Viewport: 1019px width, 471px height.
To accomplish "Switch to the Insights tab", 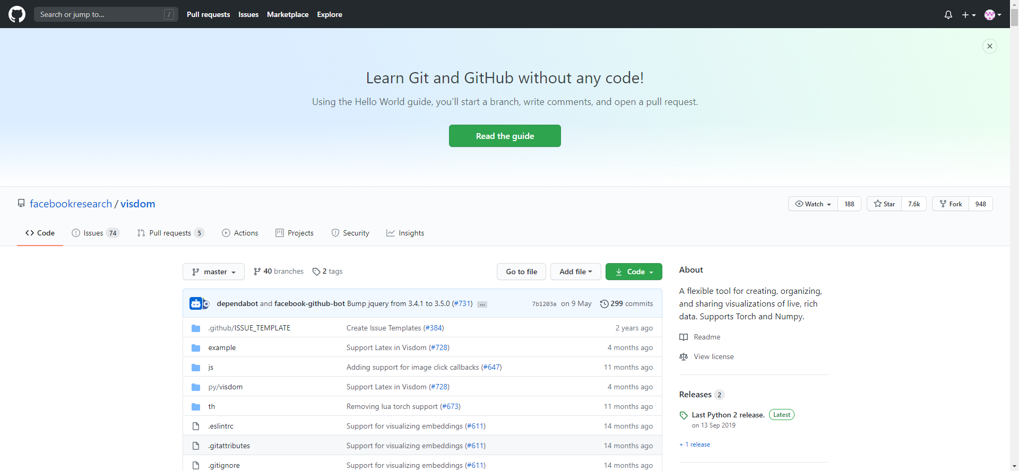I will [x=405, y=233].
